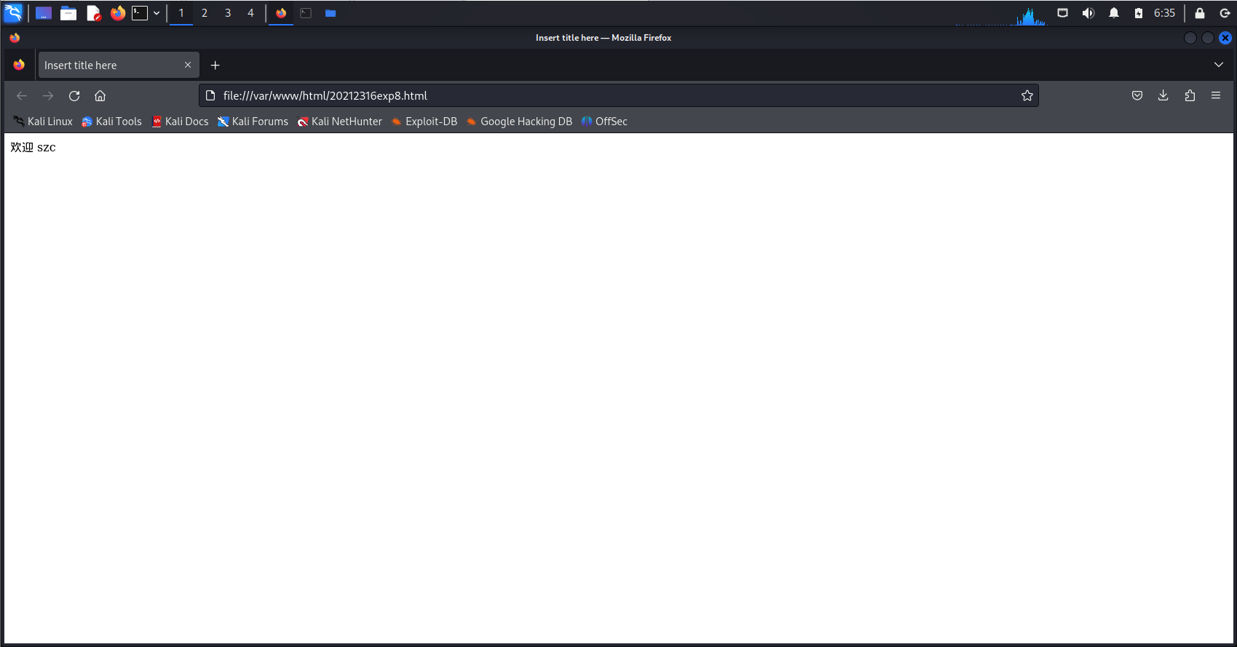The width and height of the screenshot is (1237, 647).
Task: Select Firefox window in the taskbar
Action: point(281,13)
